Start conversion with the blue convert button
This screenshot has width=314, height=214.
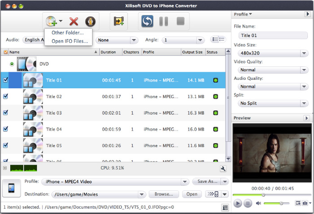point(148,21)
